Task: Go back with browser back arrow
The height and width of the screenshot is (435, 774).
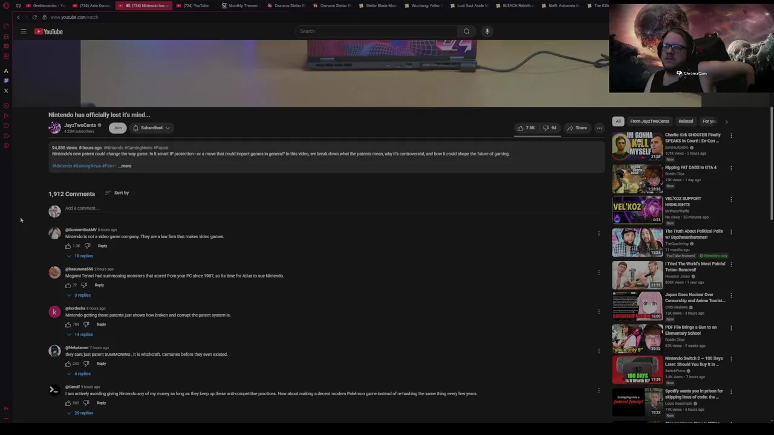Action: tap(18, 18)
